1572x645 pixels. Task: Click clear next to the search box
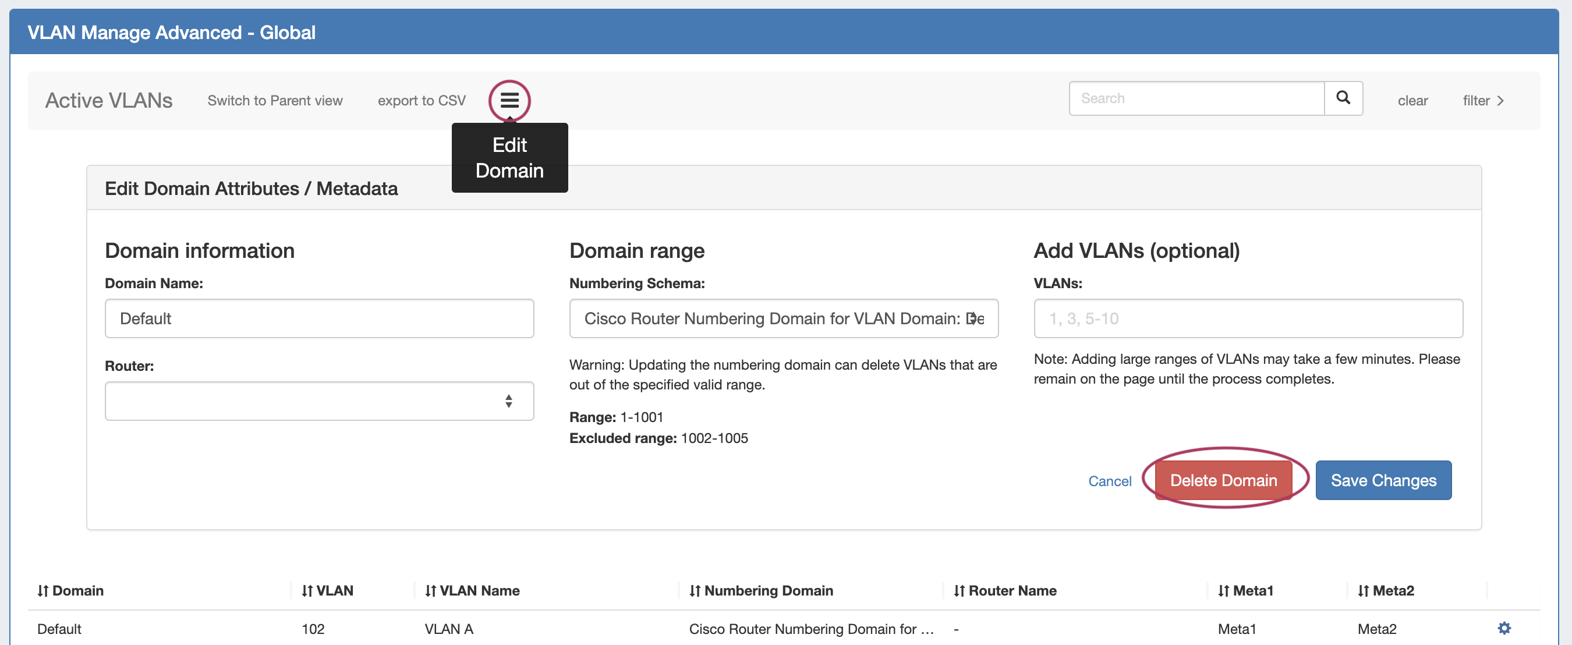click(x=1412, y=101)
